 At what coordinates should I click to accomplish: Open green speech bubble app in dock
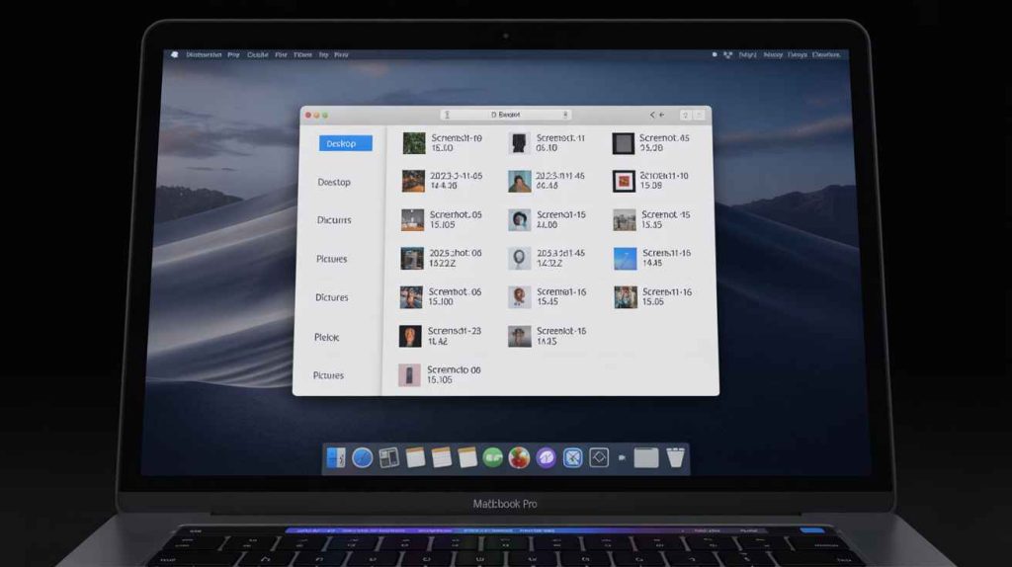click(493, 458)
